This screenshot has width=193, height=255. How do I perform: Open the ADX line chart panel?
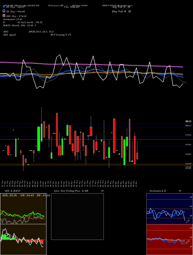coord(23,209)
